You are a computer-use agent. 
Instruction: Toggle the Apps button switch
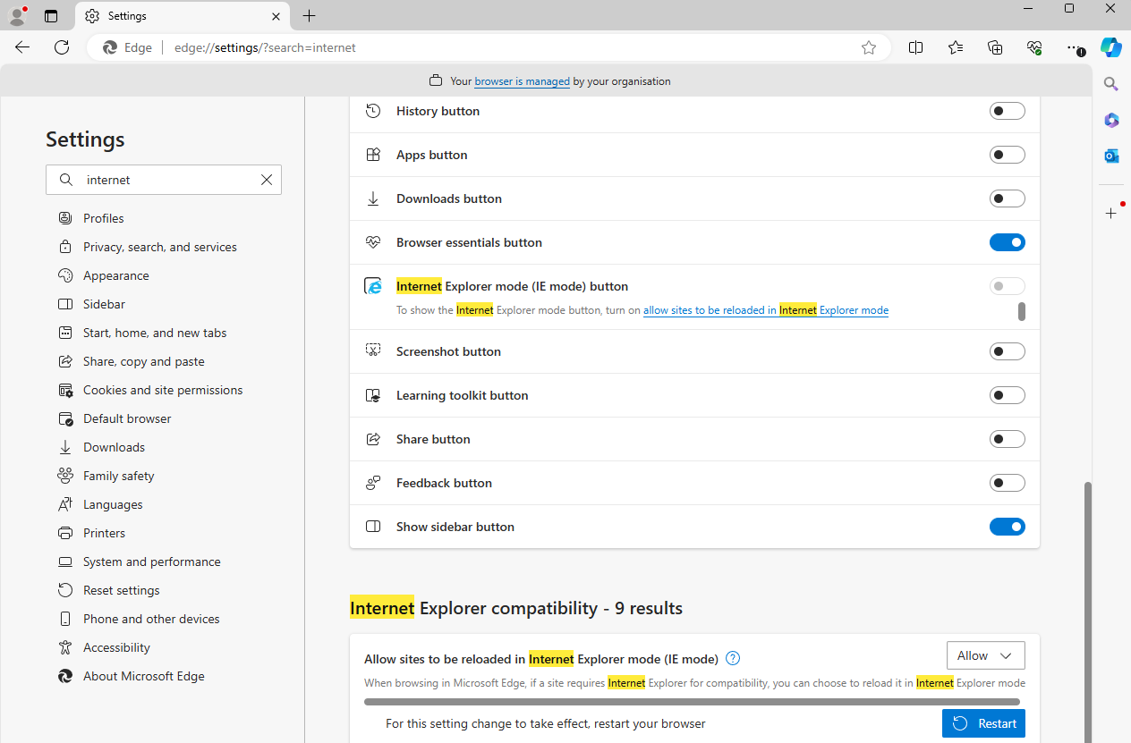click(x=1008, y=155)
